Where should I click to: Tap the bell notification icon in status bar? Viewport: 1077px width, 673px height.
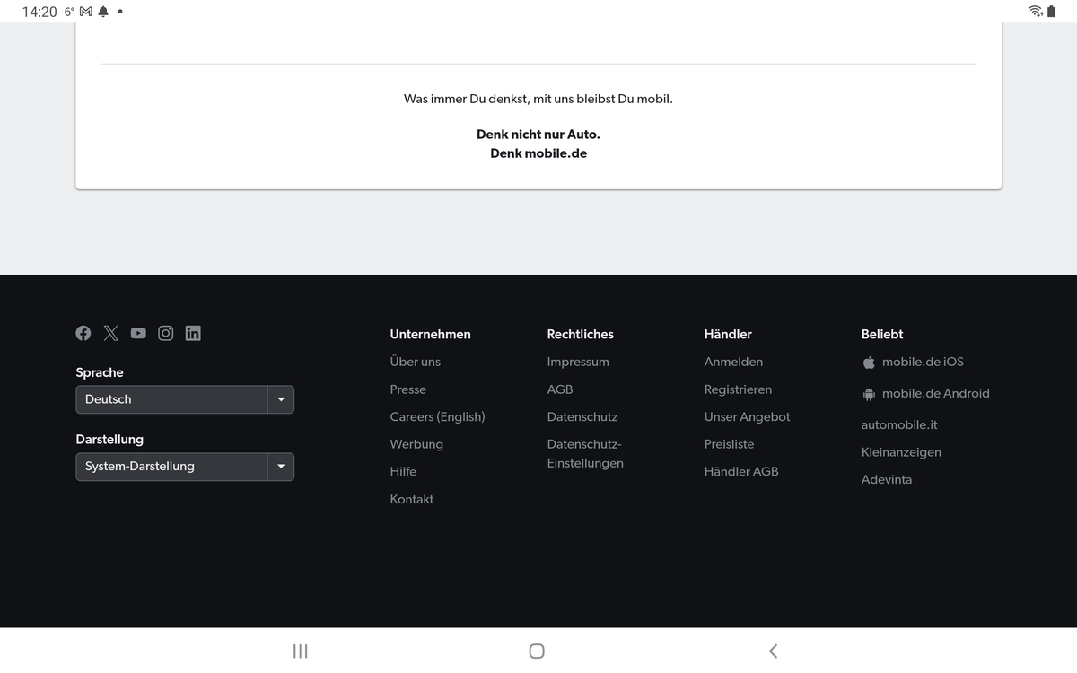[103, 12]
